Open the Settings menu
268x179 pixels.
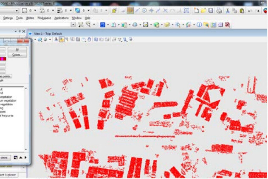coord(8,18)
